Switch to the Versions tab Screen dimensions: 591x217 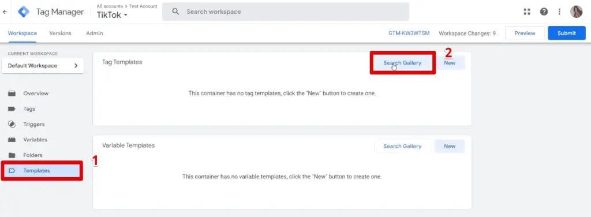60,33
